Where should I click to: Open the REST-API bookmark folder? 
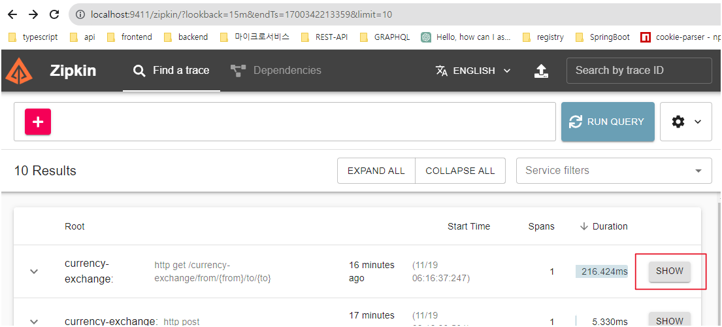324,37
